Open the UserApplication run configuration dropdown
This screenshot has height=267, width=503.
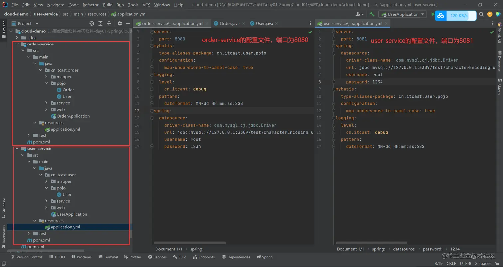click(x=403, y=14)
